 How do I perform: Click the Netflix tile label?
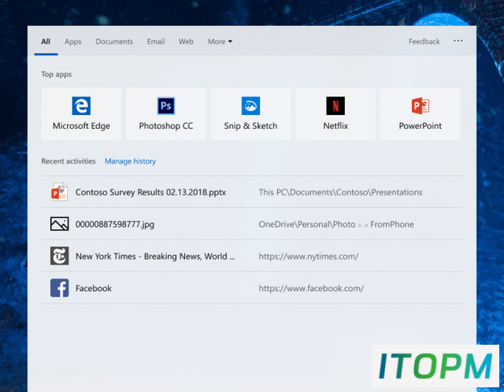click(x=335, y=126)
